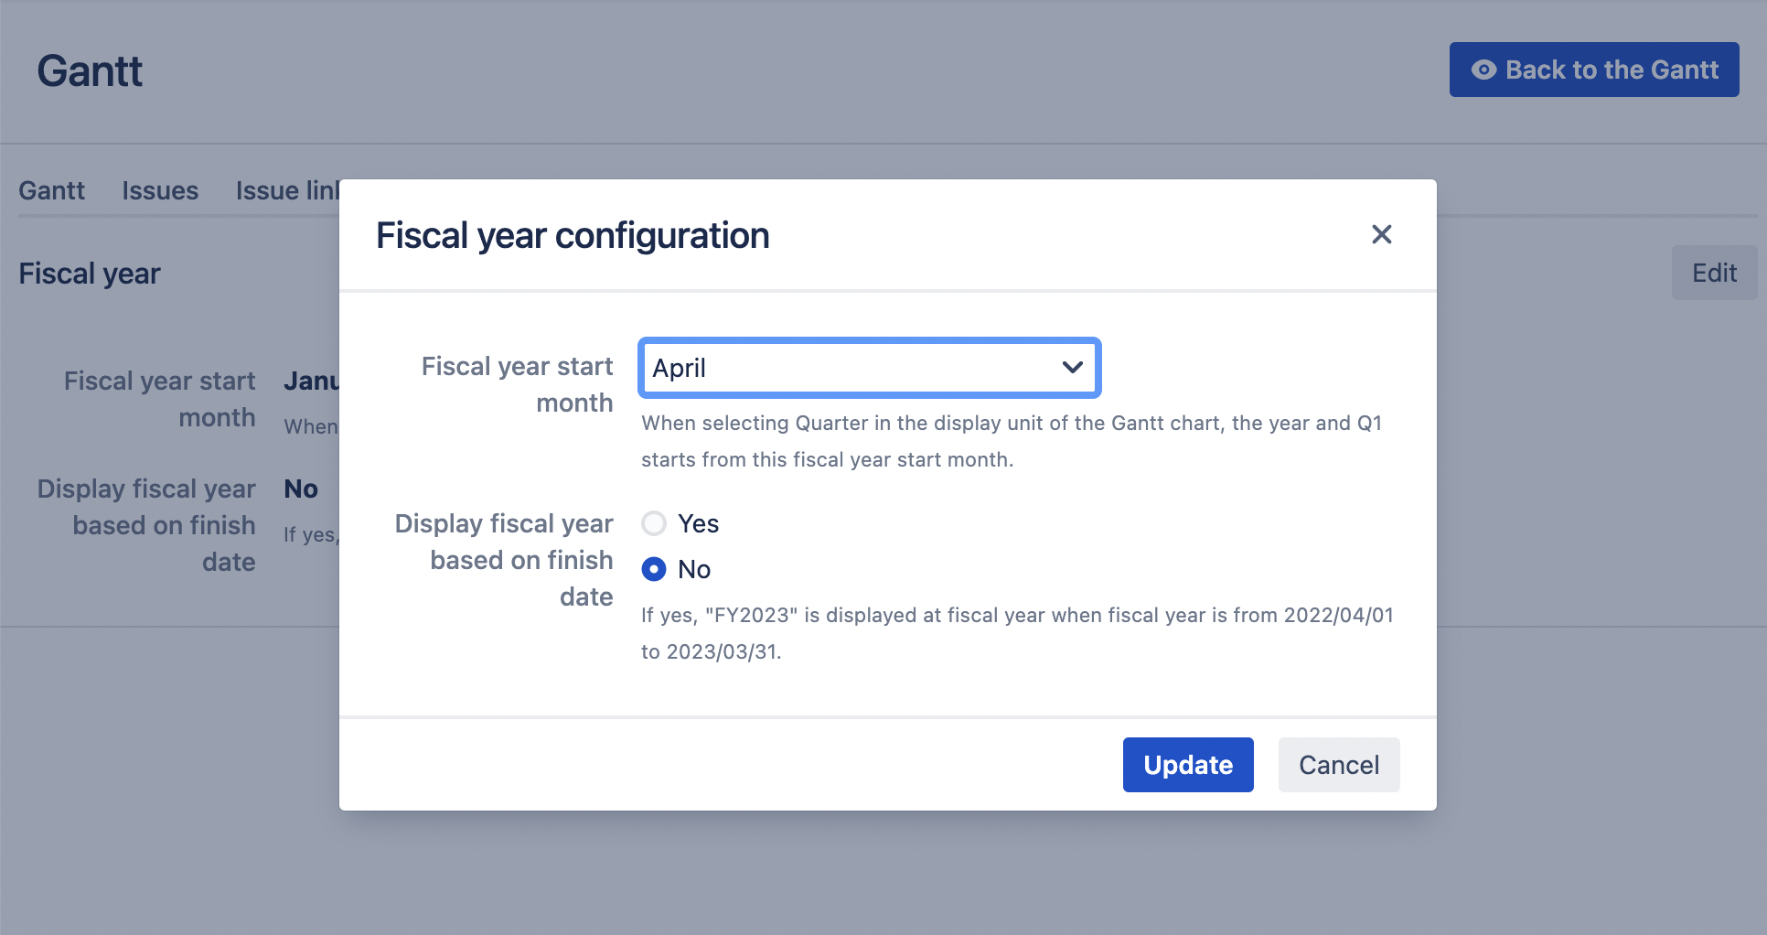The height and width of the screenshot is (935, 1767).
Task: Open the Issues tab
Action: (160, 190)
